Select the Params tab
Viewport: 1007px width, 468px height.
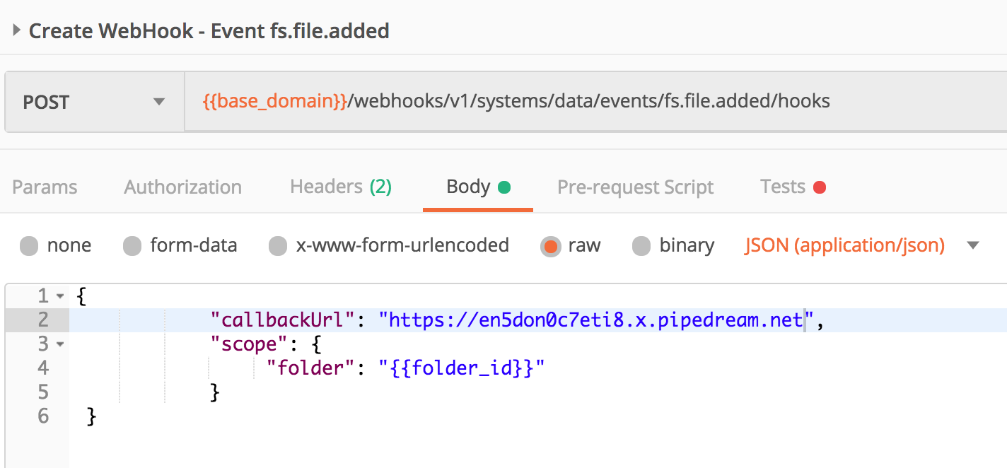(x=44, y=187)
